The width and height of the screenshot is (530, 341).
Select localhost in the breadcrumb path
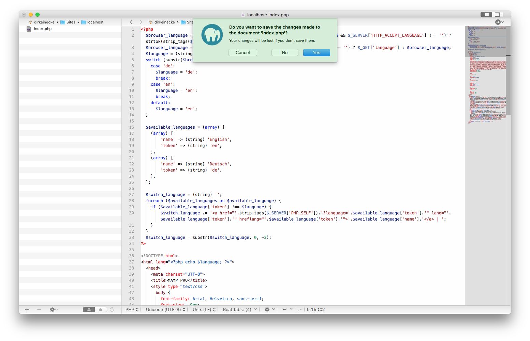(95, 22)
